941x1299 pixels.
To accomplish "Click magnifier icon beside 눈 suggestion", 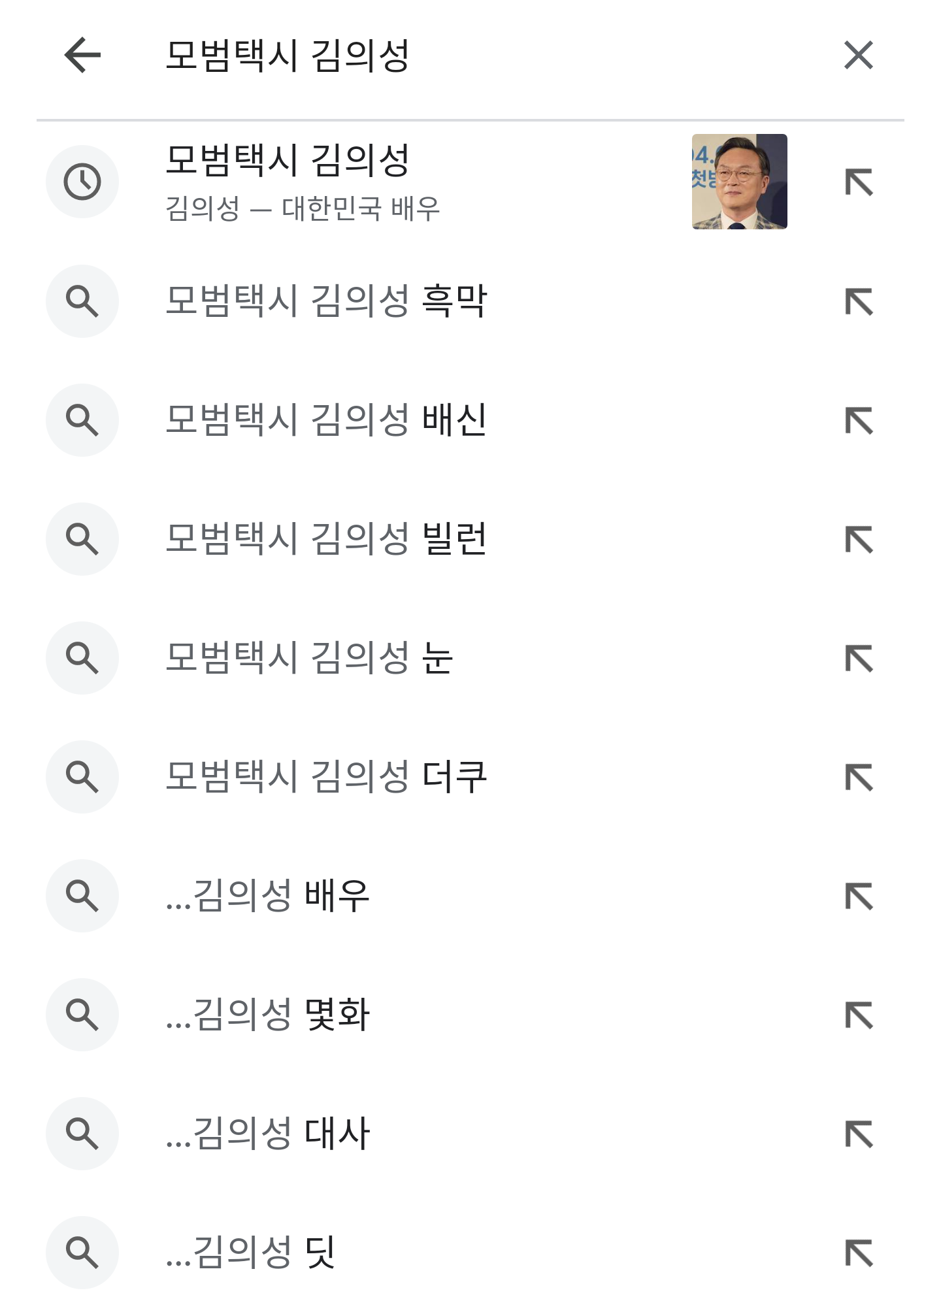I will pyautogui.click(x=82, y=658).
